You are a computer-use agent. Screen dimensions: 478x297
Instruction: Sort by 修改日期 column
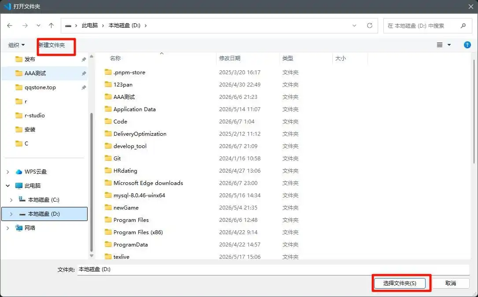(x=230, y=58)
